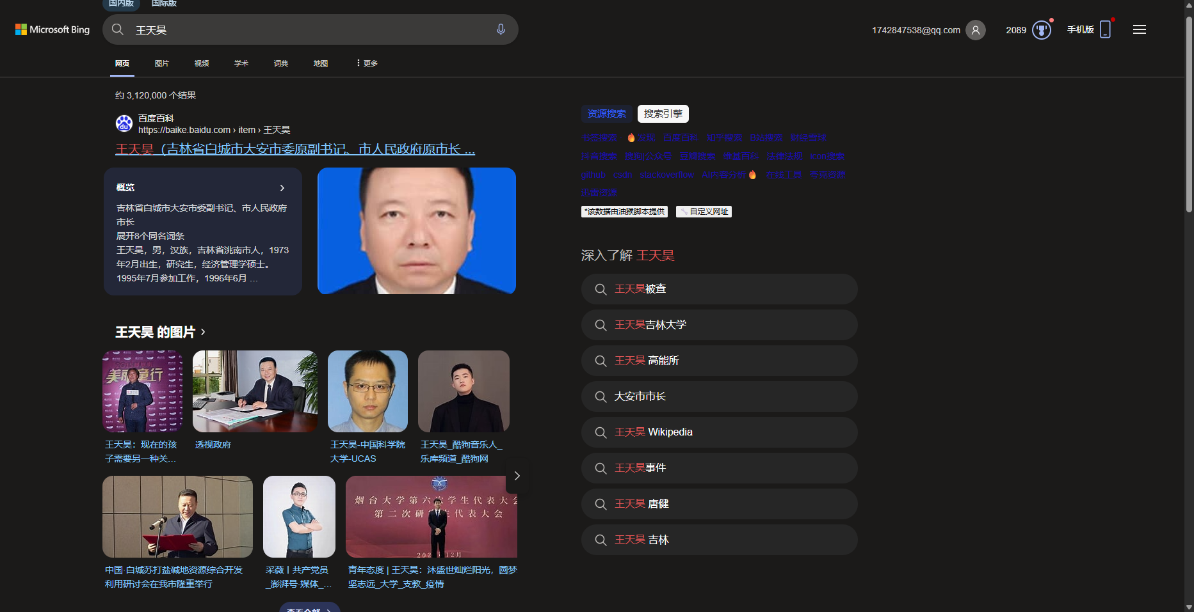This screenshot has width=1194, height=612.
Task: Select the 资源搜索 tab button
Action: (607, 114)
